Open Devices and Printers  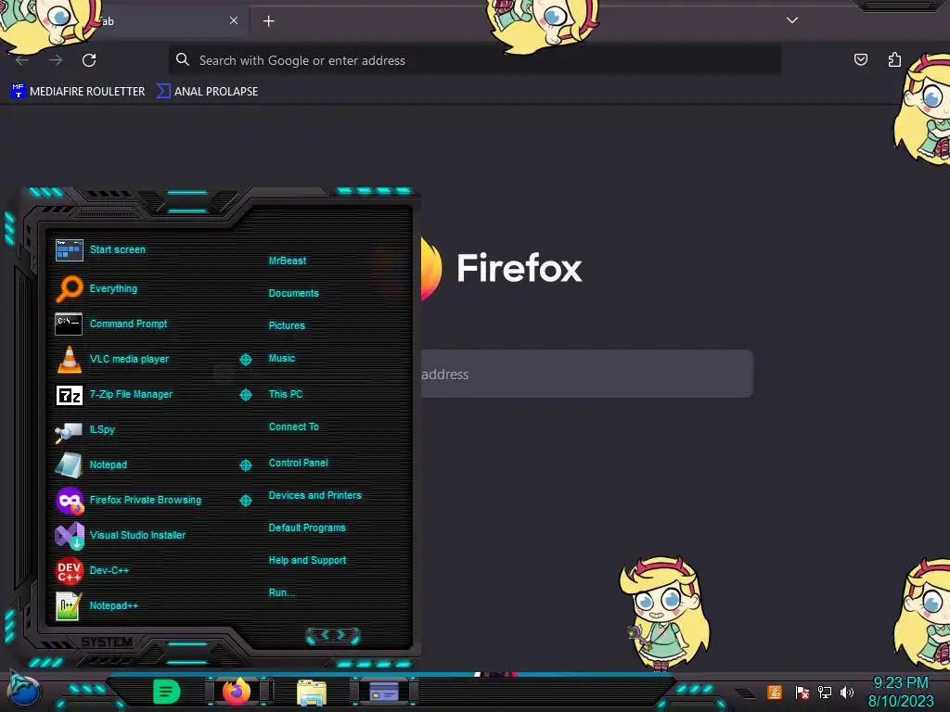(x=315, y=495)
